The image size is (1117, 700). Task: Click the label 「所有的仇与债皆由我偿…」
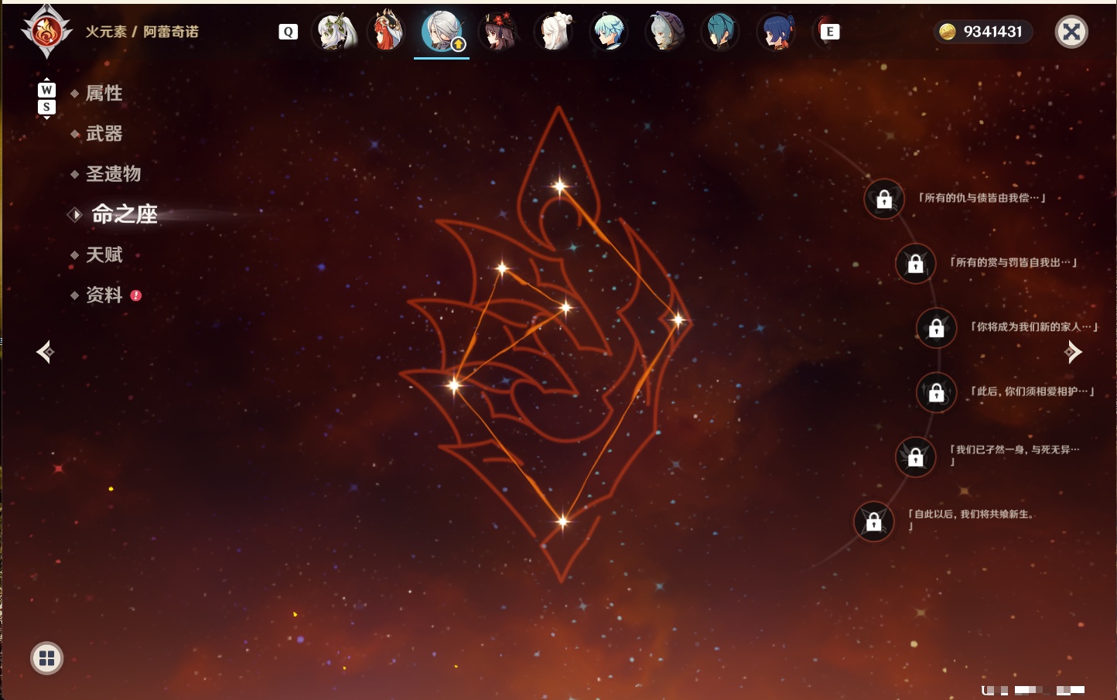[x=982, y=198]
